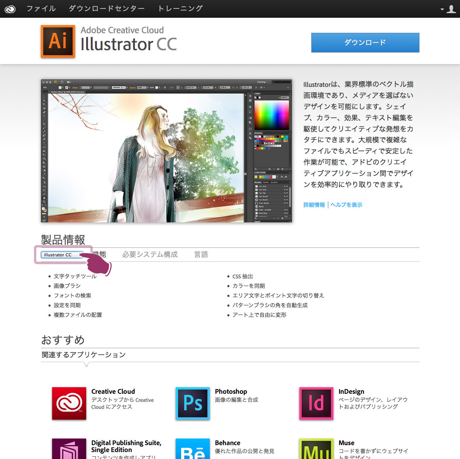Screen dimensions: 460x459
Task: Click the blue ダウンロード button
Action: pos(365,42)
